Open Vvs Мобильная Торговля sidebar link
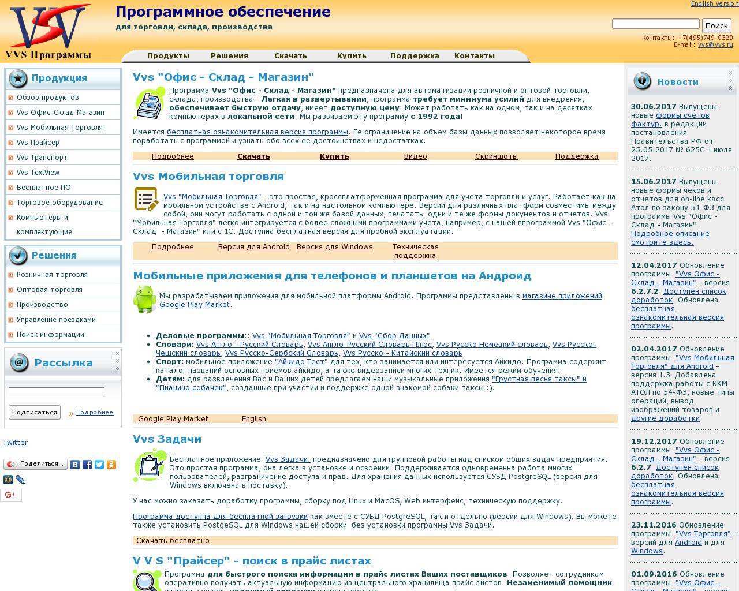The image size is (739, 591). [59, 128]
